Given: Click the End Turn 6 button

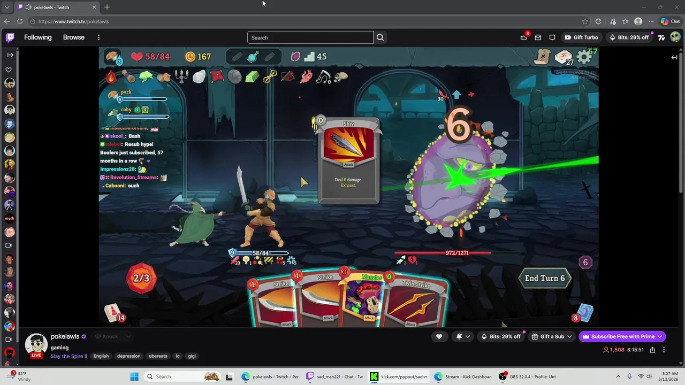Looking at the screenshot, I should (x=545, y=278).
